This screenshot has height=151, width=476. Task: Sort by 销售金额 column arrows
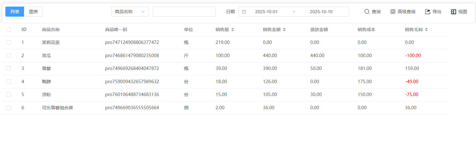pyautogui.click(x=284, y=30)
